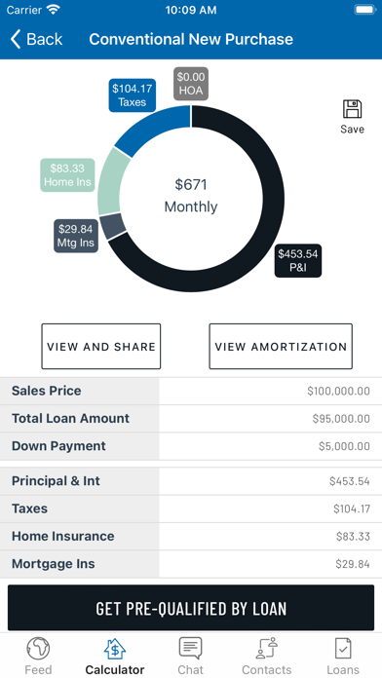Tap the Down Payment amount row
This screenshot has width=382, height=678.
coord(191,446)
